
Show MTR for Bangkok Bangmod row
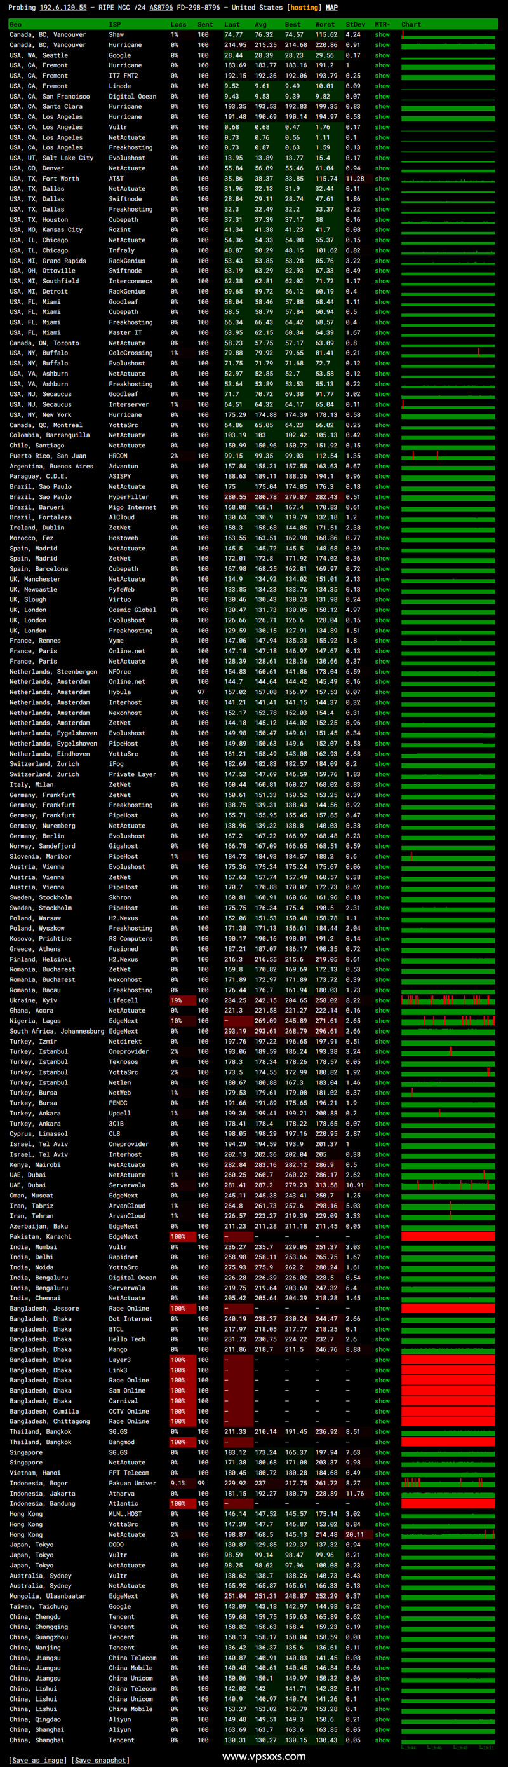(x=382, y=1442)
